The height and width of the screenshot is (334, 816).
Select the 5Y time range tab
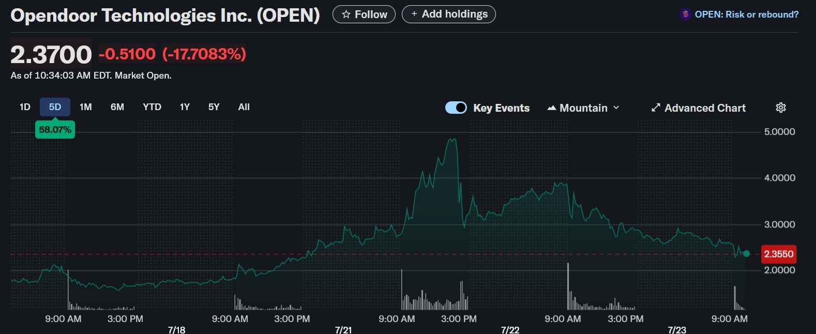point(214,107)
